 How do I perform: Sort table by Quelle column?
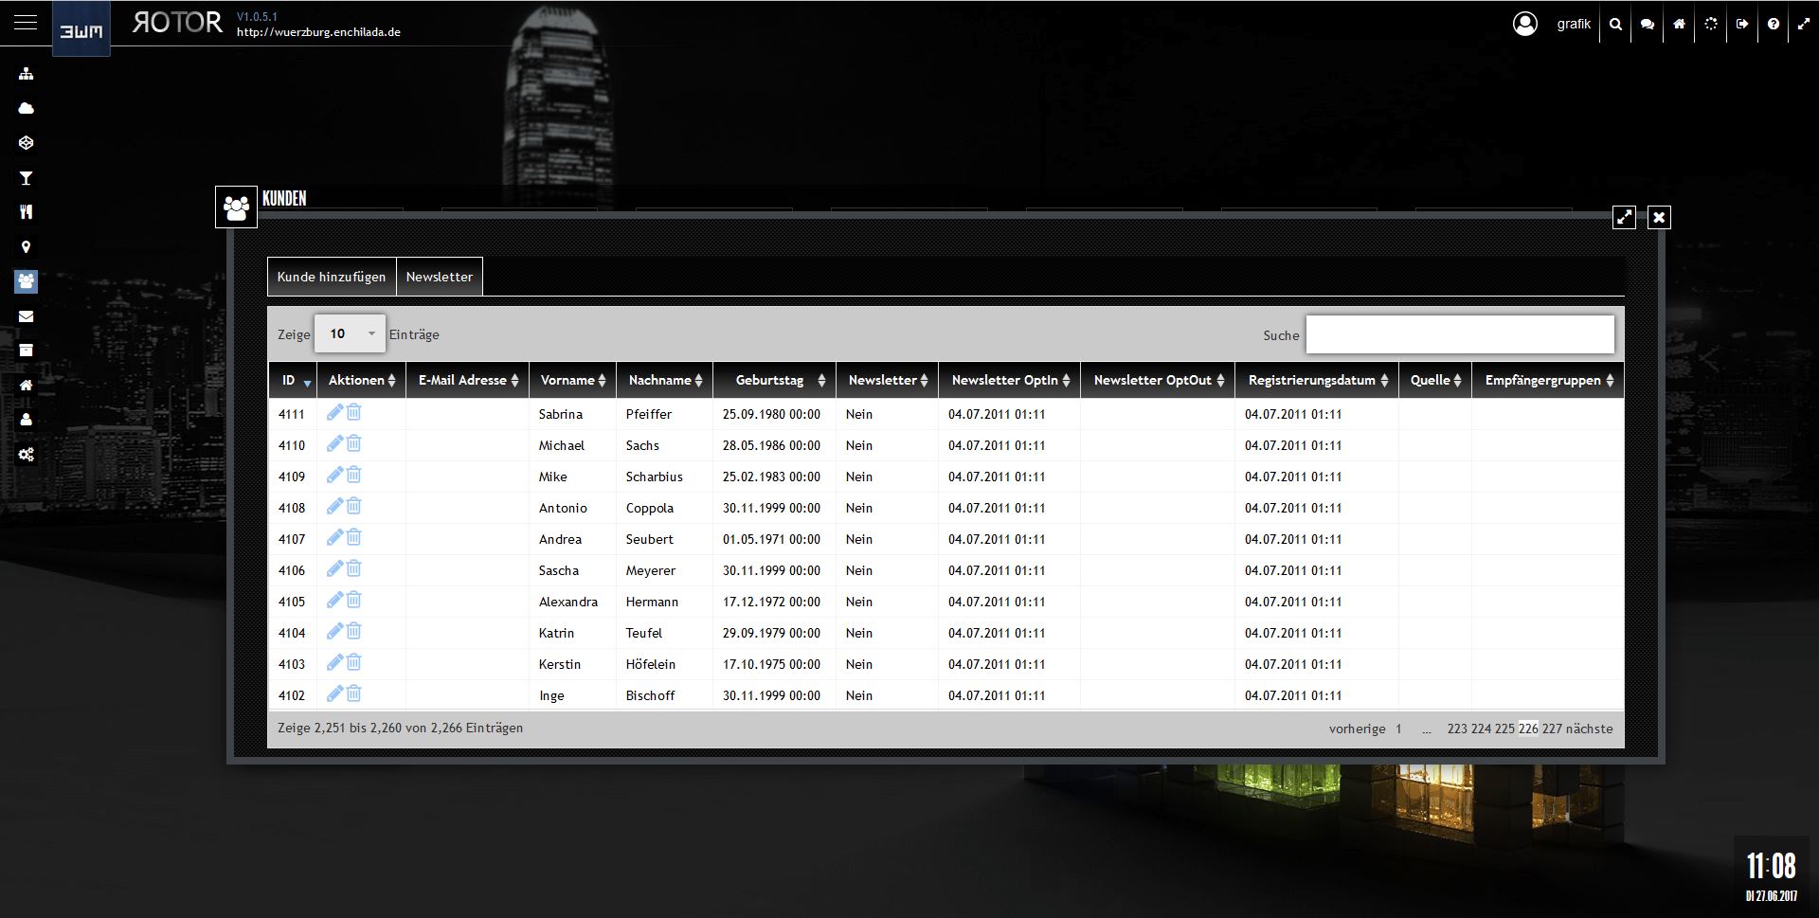1435,380
